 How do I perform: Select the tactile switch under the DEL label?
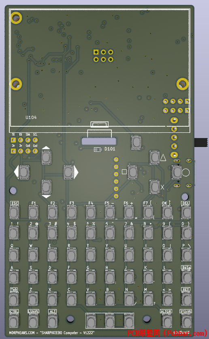(186, 212)
